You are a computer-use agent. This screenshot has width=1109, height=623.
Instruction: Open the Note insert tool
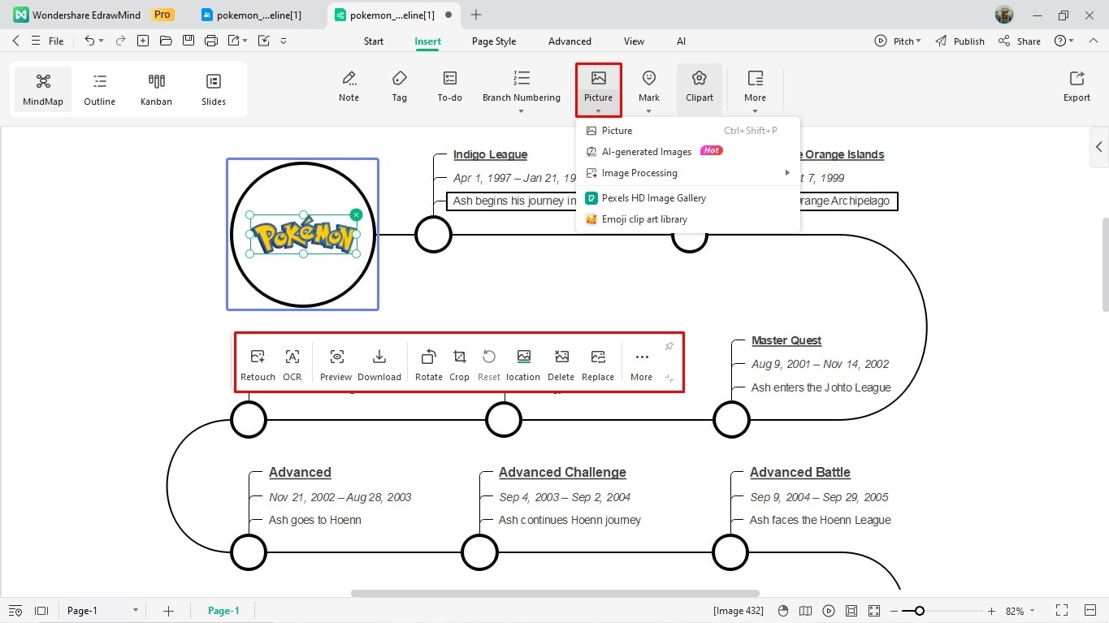349,87
